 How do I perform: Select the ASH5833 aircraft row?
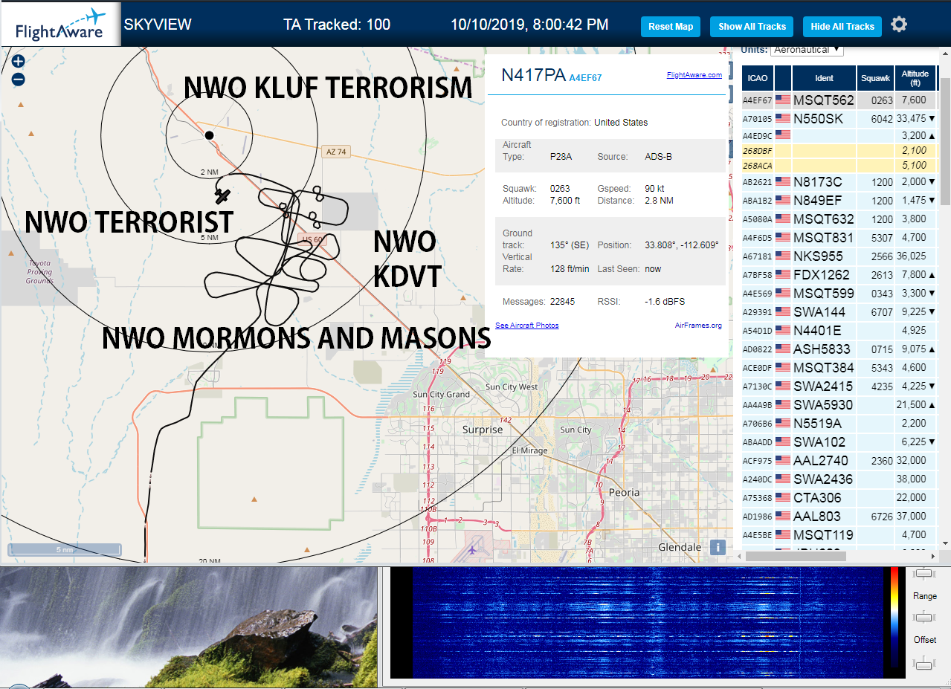(839, 349)
